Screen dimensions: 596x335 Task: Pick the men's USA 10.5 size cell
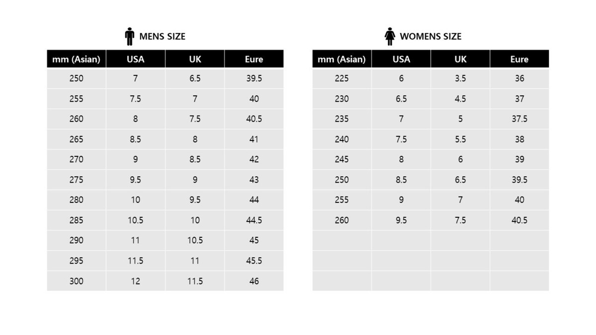pyautogui.click(x=136, y=220)
